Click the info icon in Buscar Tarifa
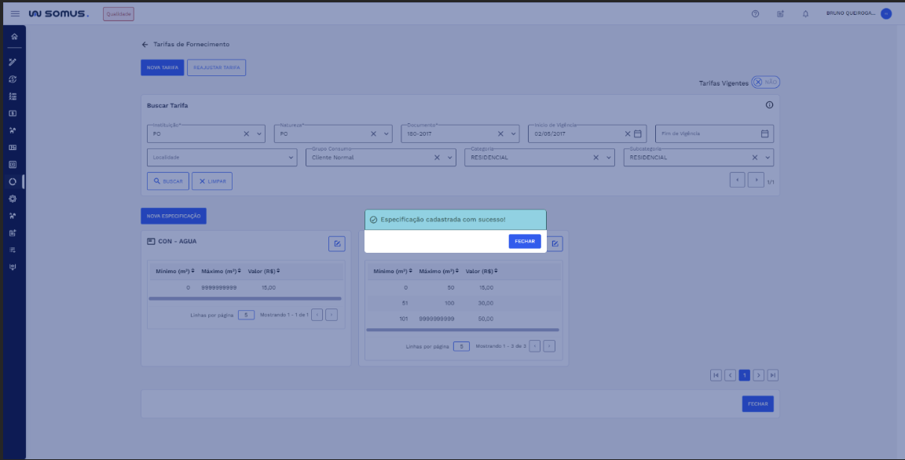 [769, 105]
